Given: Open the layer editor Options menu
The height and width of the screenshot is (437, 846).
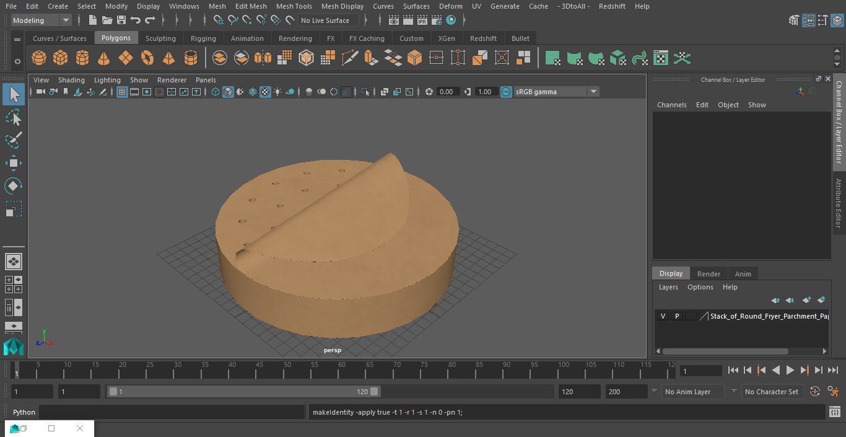Looking at the screenshot, I should point(700,287).
